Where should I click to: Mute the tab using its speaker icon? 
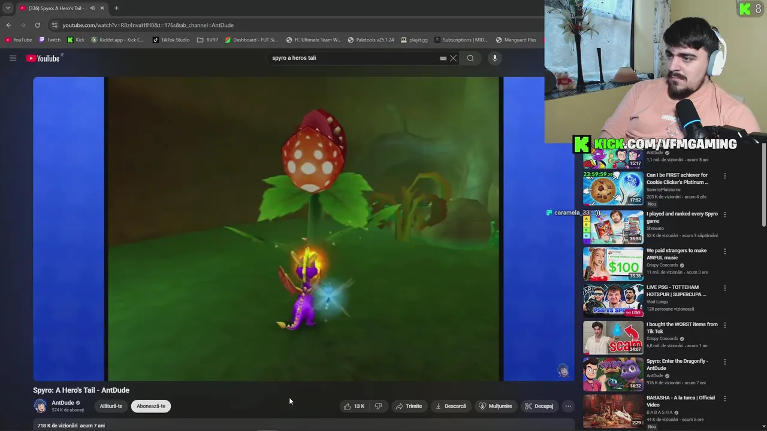point(92,8)
